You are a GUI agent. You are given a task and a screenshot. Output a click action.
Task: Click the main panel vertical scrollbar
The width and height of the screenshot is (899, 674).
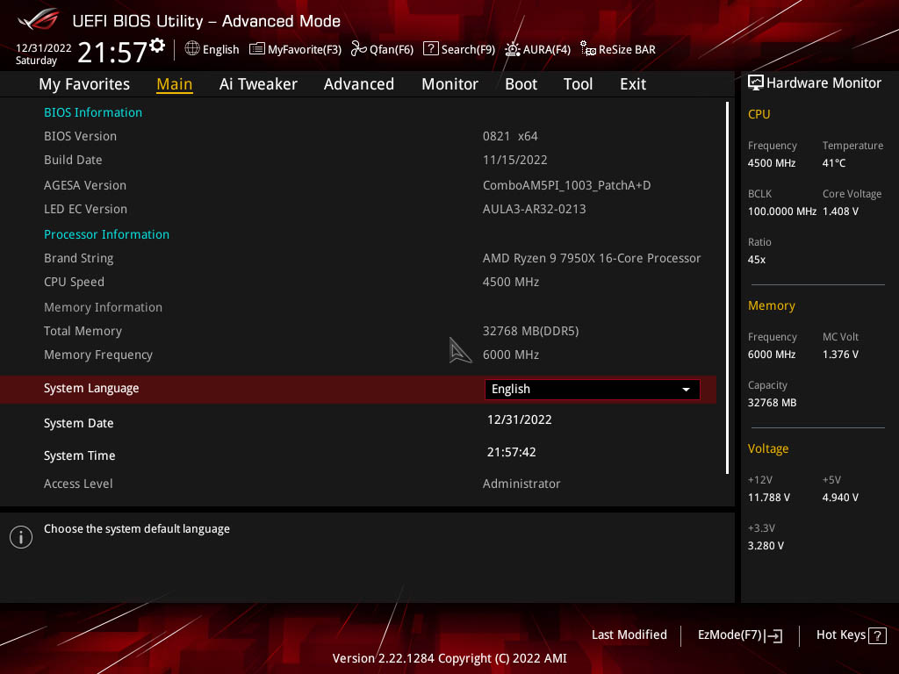727,288
